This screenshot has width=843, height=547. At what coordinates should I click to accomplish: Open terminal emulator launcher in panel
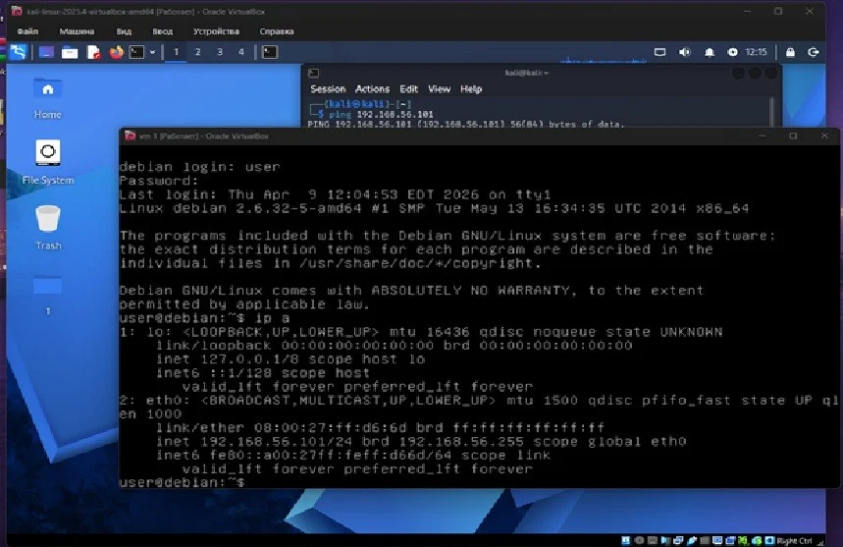click(x=136, y=52)
